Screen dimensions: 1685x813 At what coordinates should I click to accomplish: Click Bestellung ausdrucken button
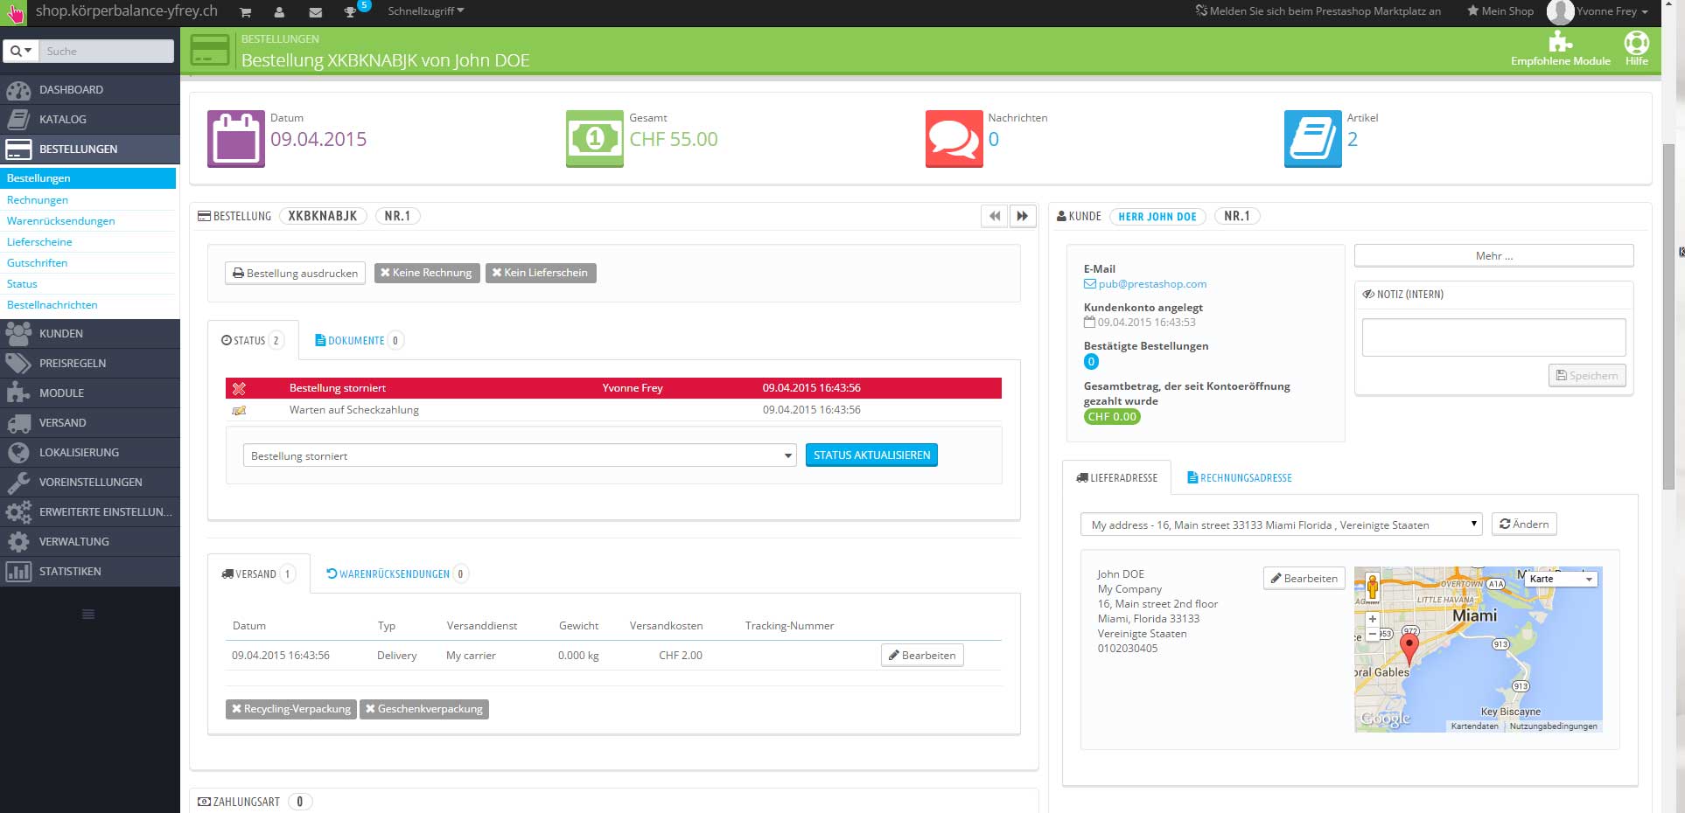click(x=296, y=273)
